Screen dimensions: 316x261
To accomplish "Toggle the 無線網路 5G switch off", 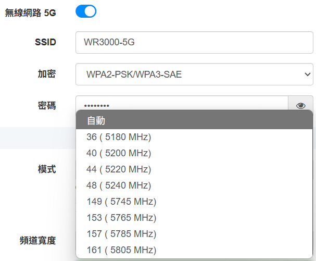I will [x=86, y=11].
